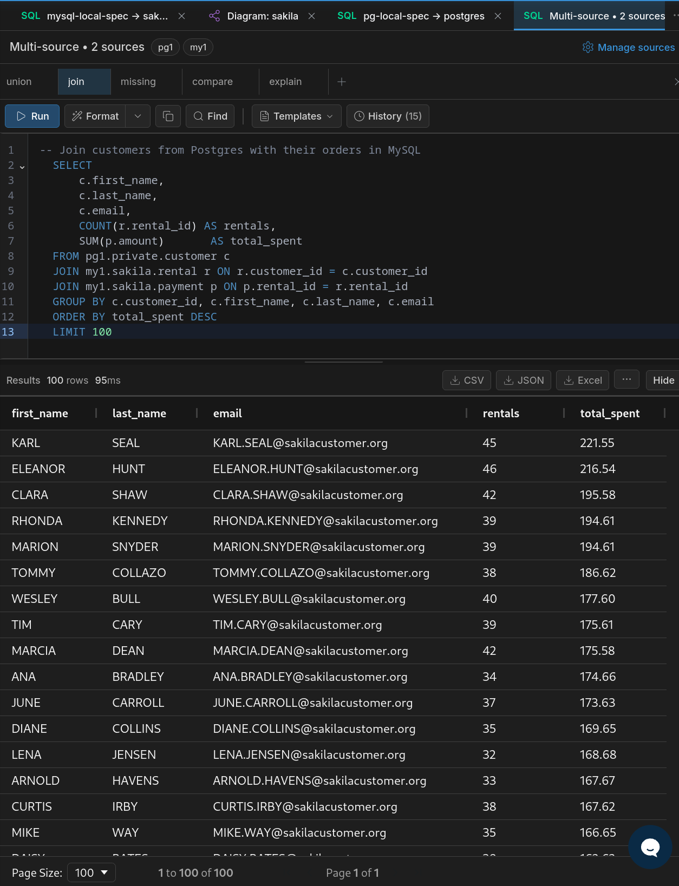Open the Templates dropdown

click(x=297, y=116)
